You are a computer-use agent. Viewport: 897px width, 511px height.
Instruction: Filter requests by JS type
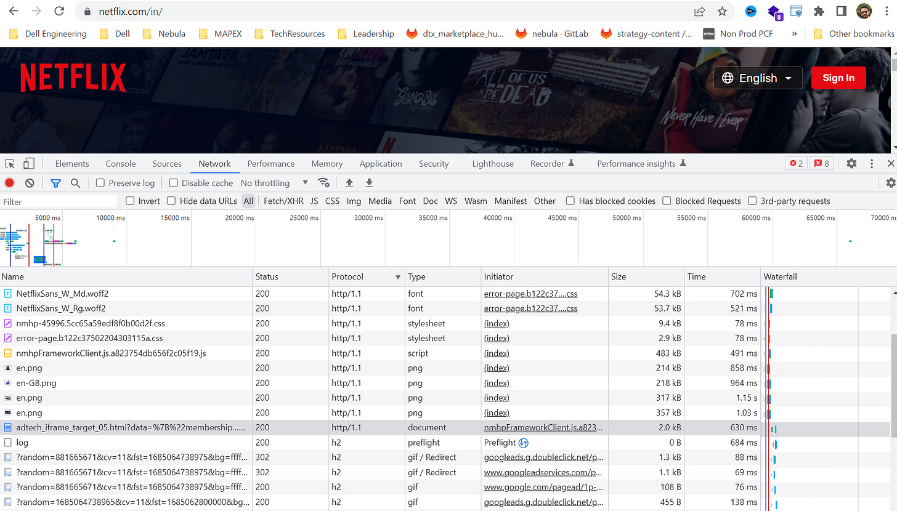click(x=314, y=201)
